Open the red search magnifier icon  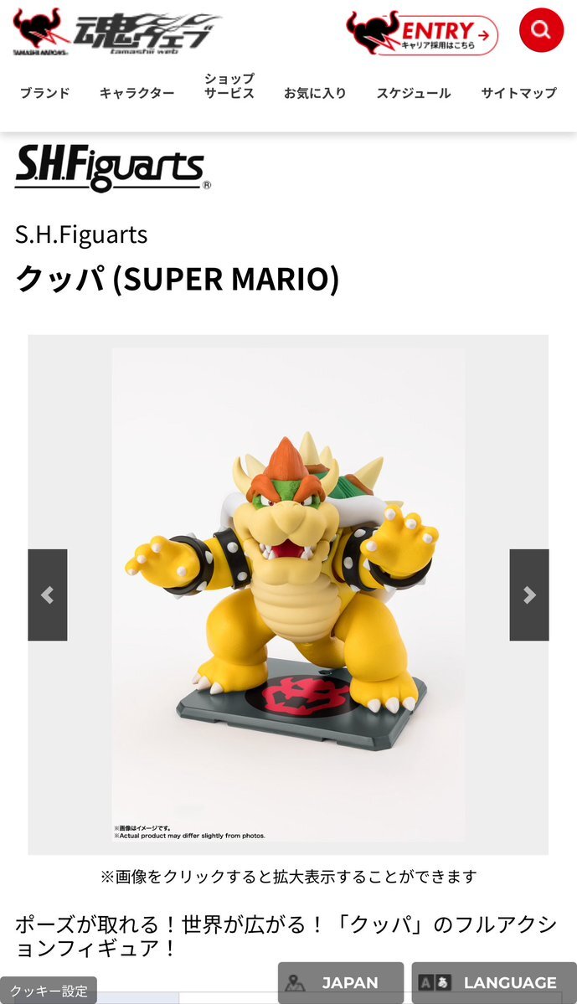pyautogui.click(x=541, y=30)
